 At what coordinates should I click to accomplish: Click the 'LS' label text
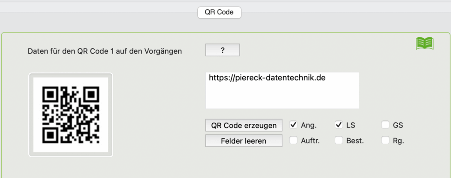pos(351,125)
